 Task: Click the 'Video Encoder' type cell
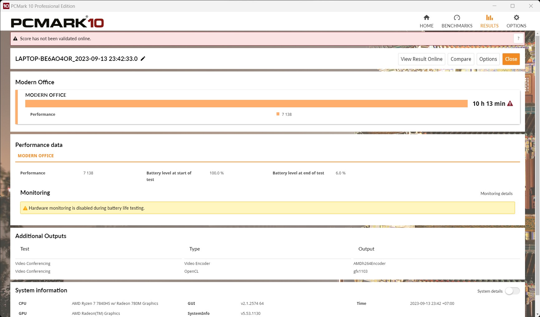coord(197,263)
